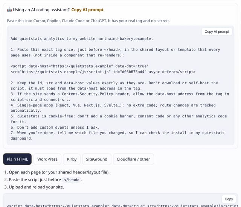Click step '3. If the site sends a Content-Security-Policy' line

(120, 94)
